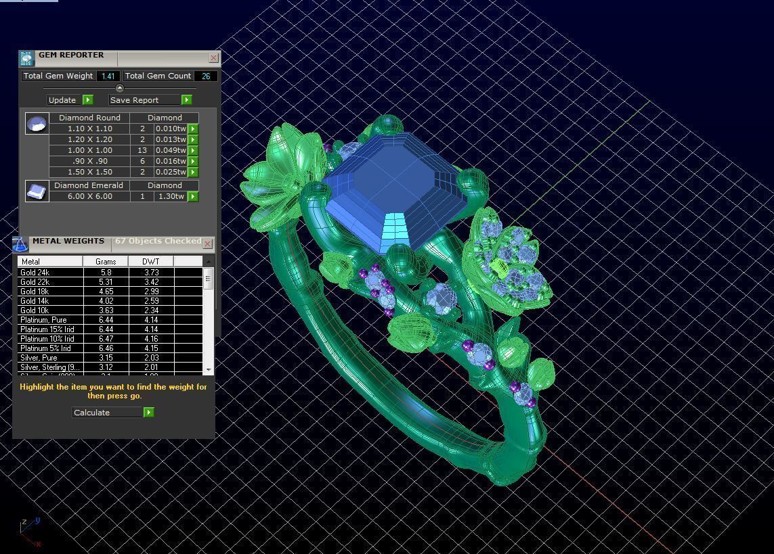The width and height of the screenshot is (774, 554).
Task: Click the 0.049tw weight cell
Action: coord(171,150)
